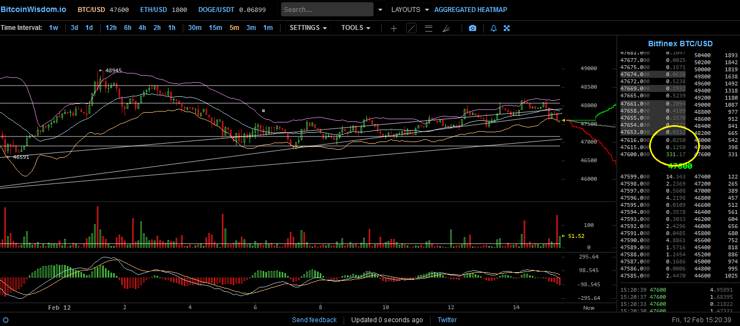The image size is (740, 326).
Task: Click bid order row 47599.000
Action: point(652,177)
